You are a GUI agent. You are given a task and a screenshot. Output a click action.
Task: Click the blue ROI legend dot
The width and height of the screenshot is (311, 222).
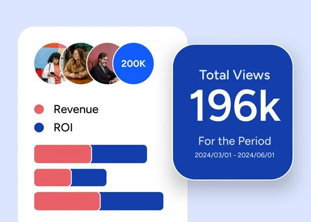coord(39,127)
